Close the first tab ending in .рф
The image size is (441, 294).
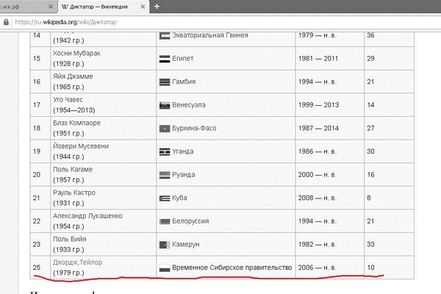pyautogui.click(x=51, y=7)
